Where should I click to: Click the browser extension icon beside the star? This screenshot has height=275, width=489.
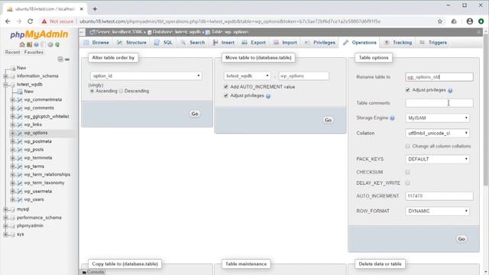coord(454,21)
